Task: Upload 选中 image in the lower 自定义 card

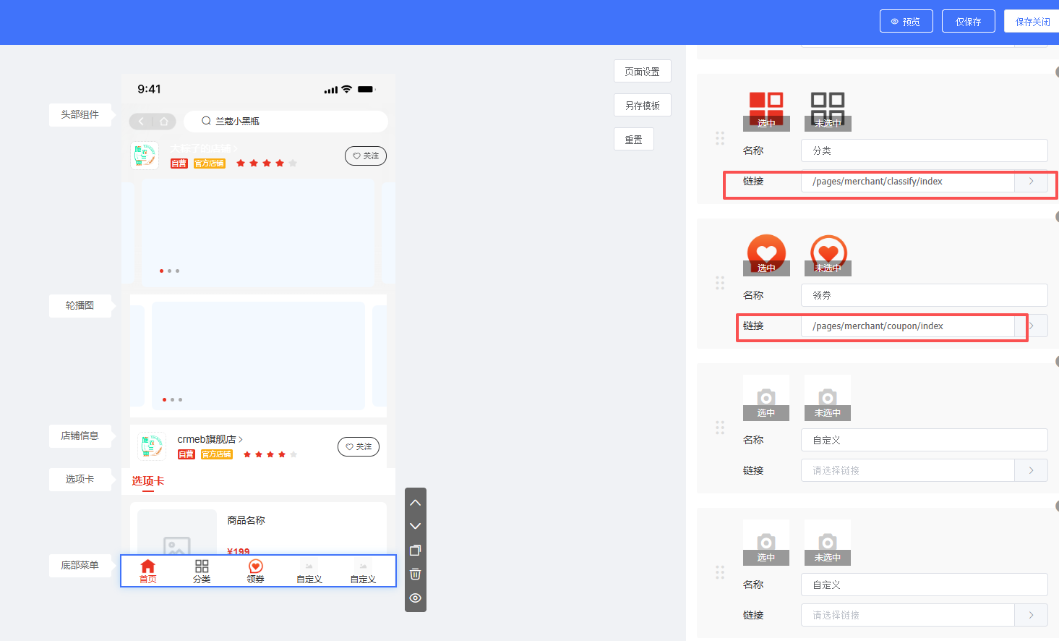Action: tap(766, 543)
